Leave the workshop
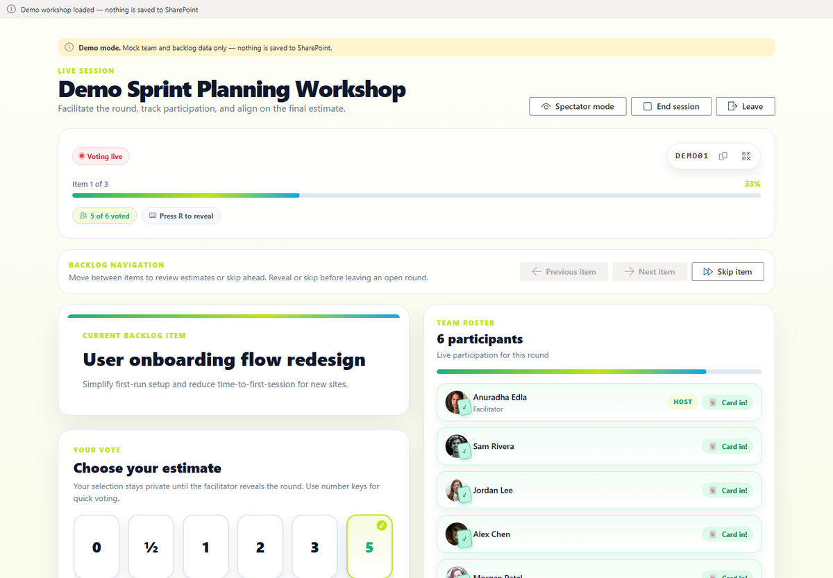The height and width of the screenshot is (578, 833). [x=746, y=106]
